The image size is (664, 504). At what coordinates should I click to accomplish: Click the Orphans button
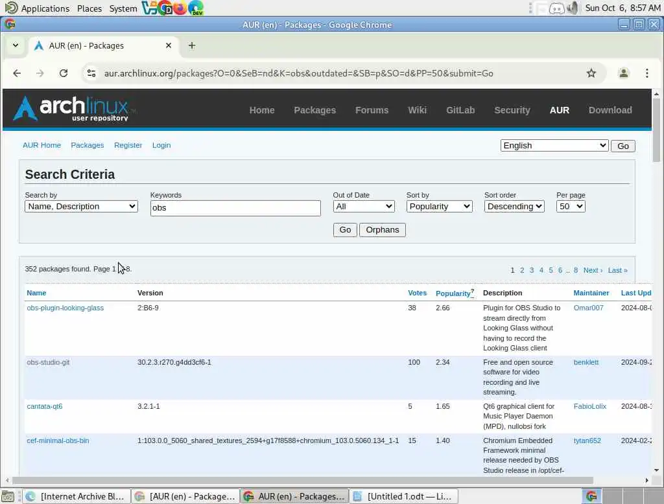382,230
